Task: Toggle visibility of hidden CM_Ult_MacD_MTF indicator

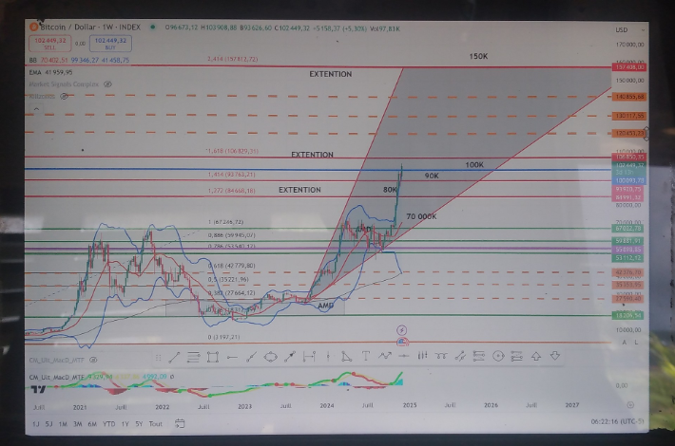Action: click(x=93, y=360)
